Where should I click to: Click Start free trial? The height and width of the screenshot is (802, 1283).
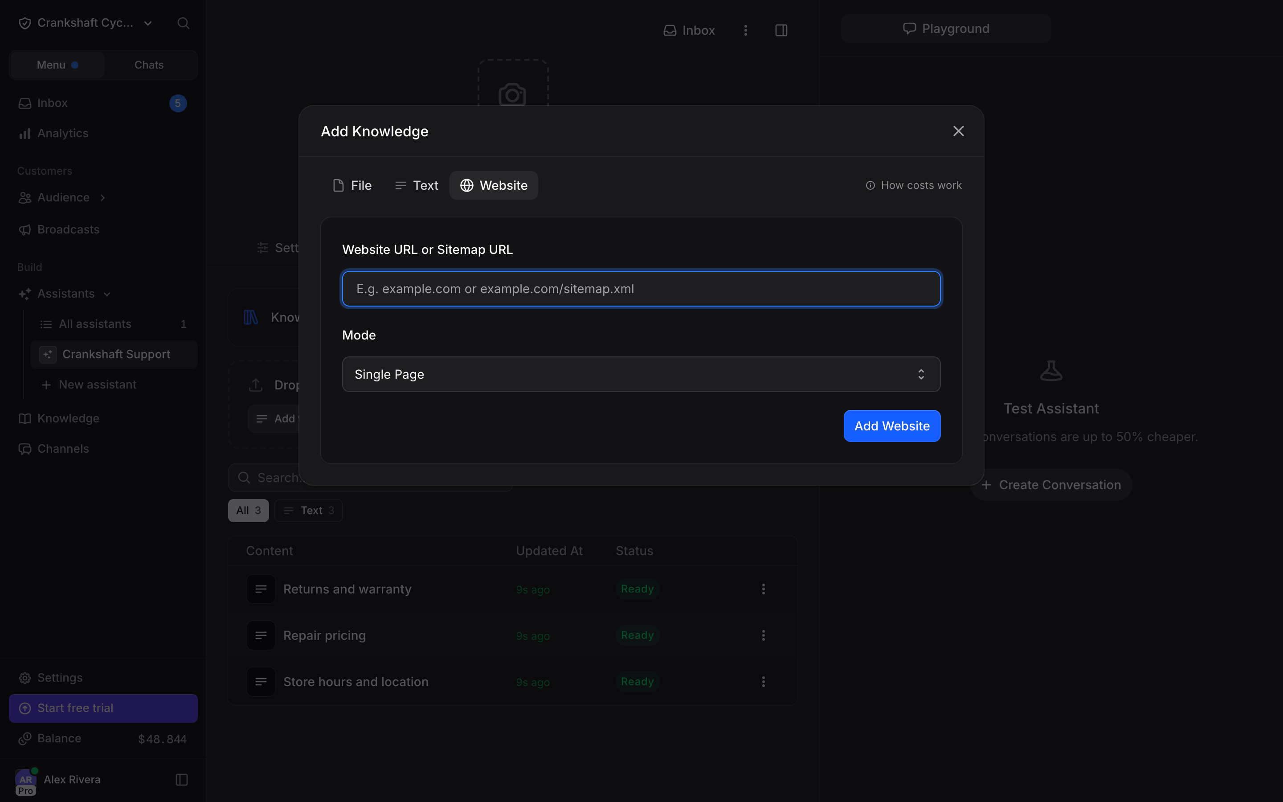click(103, 708)
